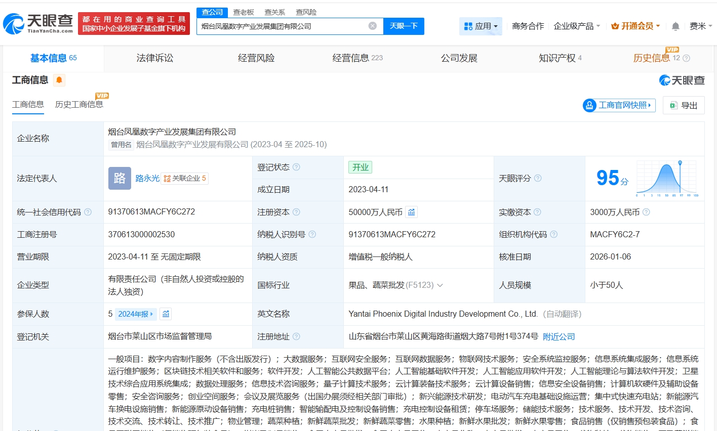Click the help icon next to 纳税人识别号
This screenshot has width=717, height=431.
pos(312,234)
